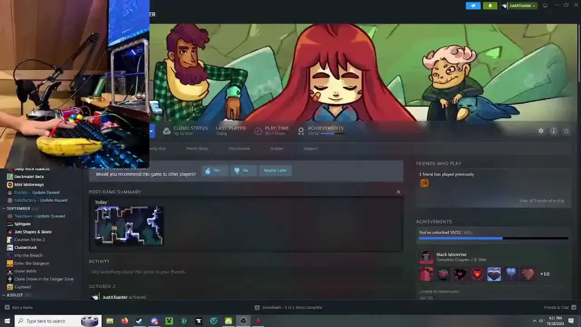Click the achievements unlocked progress bar
Viewport: 581px width, 327px height.
point(493,238)
